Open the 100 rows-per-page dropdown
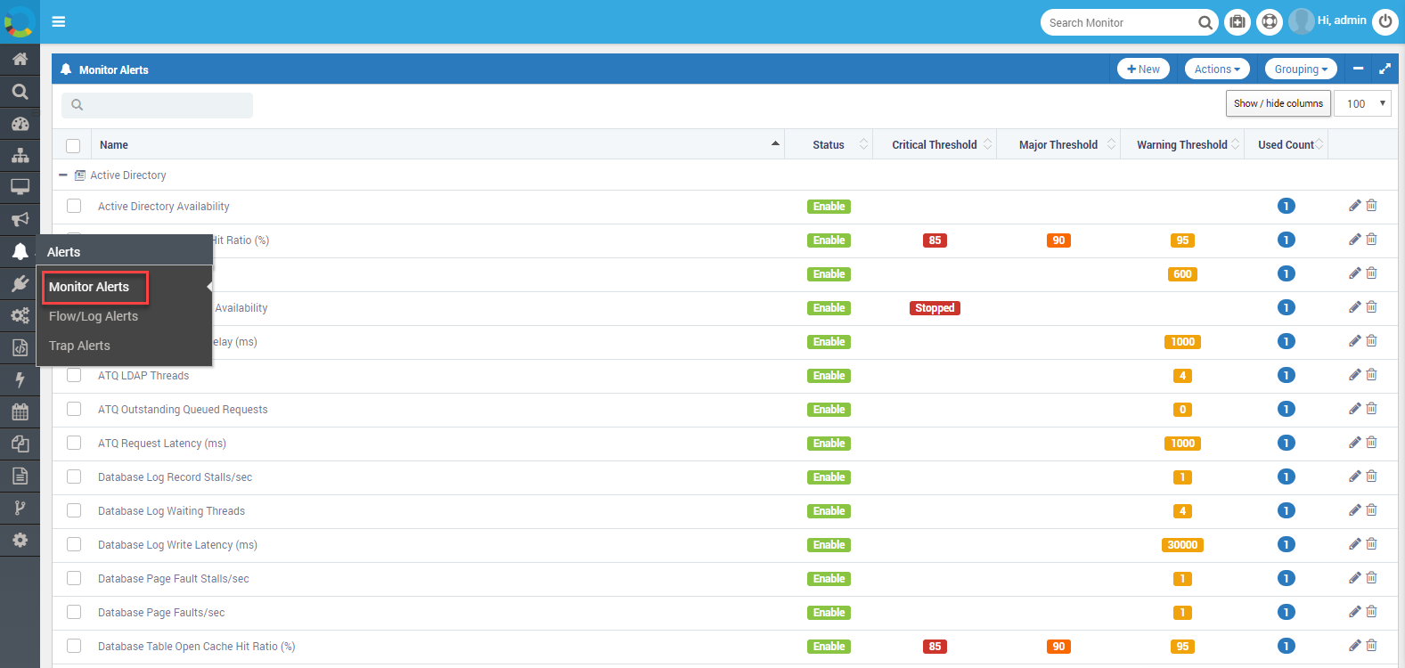 [1363, 103]
